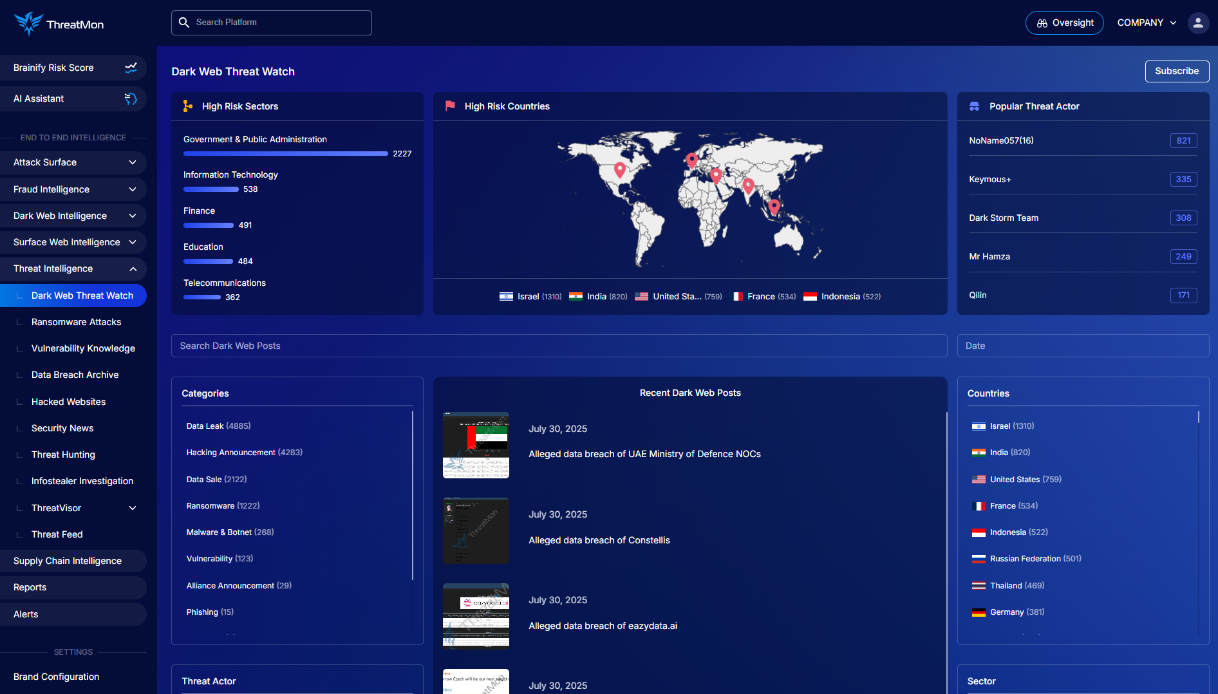Open Data Breach Archive page
Viewport: 1218px width, 694px height.
pyautogui.click(x=75, y=375)
